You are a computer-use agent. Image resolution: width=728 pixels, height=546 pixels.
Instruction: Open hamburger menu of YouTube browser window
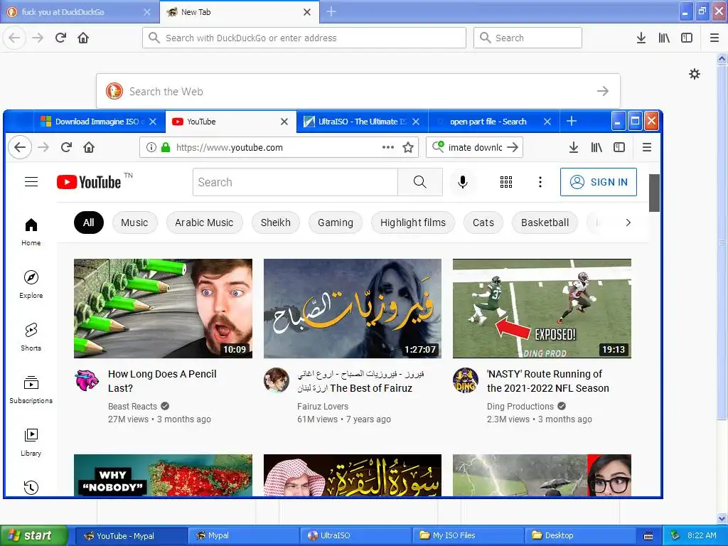click(x=647, y=148)
